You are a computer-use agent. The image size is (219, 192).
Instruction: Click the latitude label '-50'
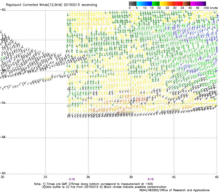3,10
